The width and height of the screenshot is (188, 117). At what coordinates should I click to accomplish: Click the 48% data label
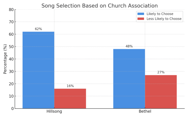(x=129, y=46)
